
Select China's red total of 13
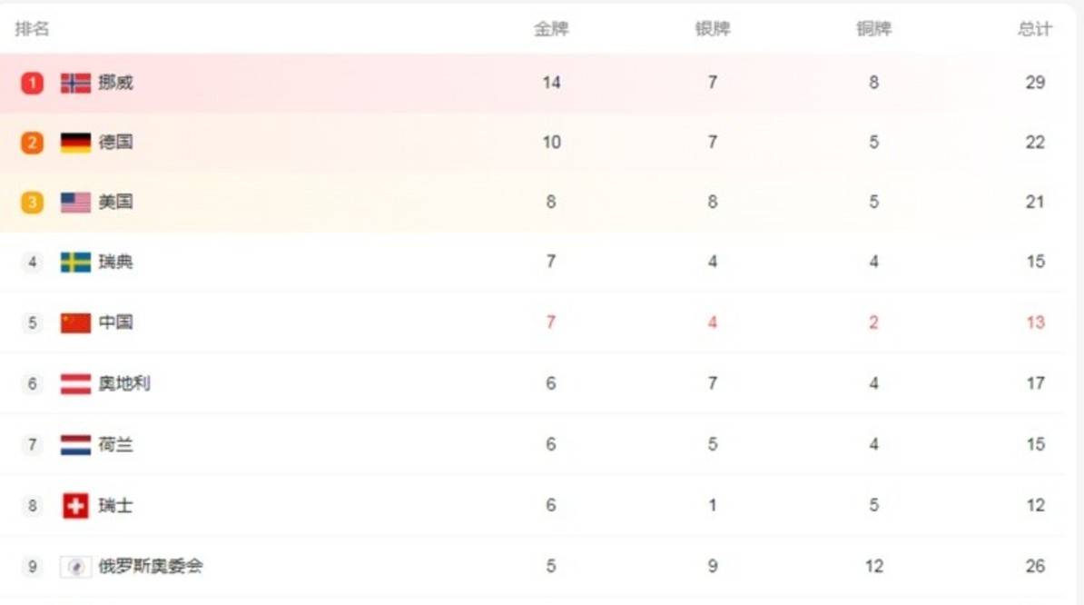click(1036, 322)
